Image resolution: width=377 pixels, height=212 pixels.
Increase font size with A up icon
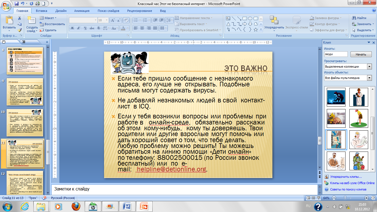(113, 20)
